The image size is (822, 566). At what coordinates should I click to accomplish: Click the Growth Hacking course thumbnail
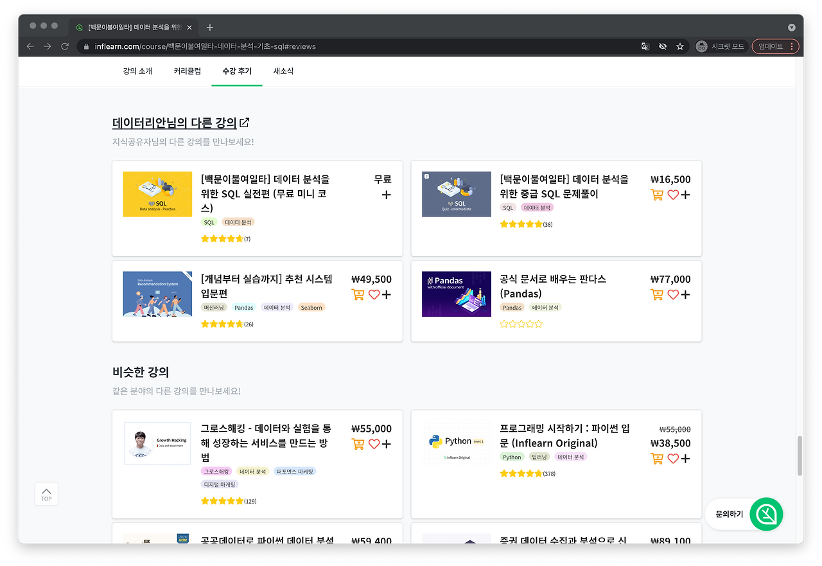coord(157,443)
